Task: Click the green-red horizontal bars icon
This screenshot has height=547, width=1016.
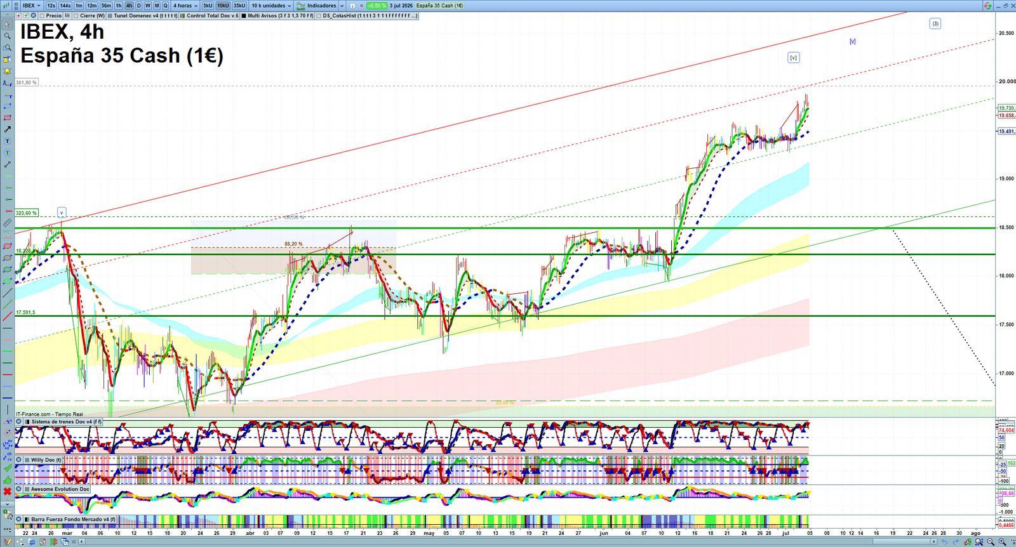Action: [x=53, y=542]
